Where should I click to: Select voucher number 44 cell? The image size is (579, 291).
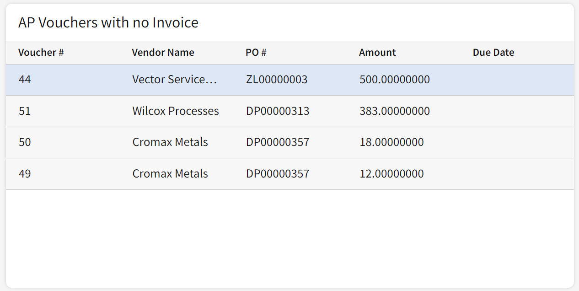coord(25,80)
